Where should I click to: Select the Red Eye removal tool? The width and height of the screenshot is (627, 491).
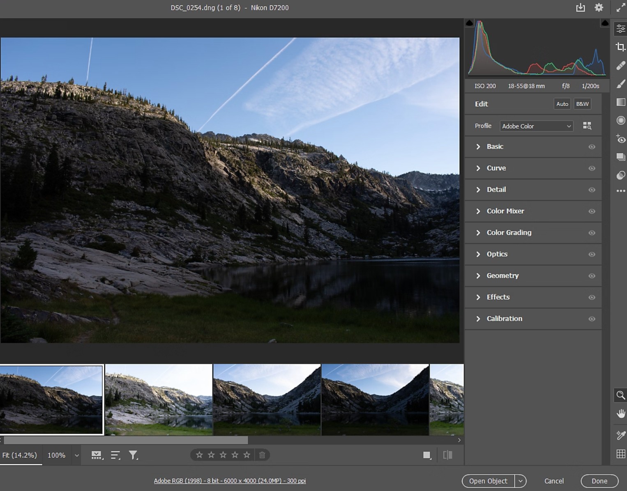[620, 140]
